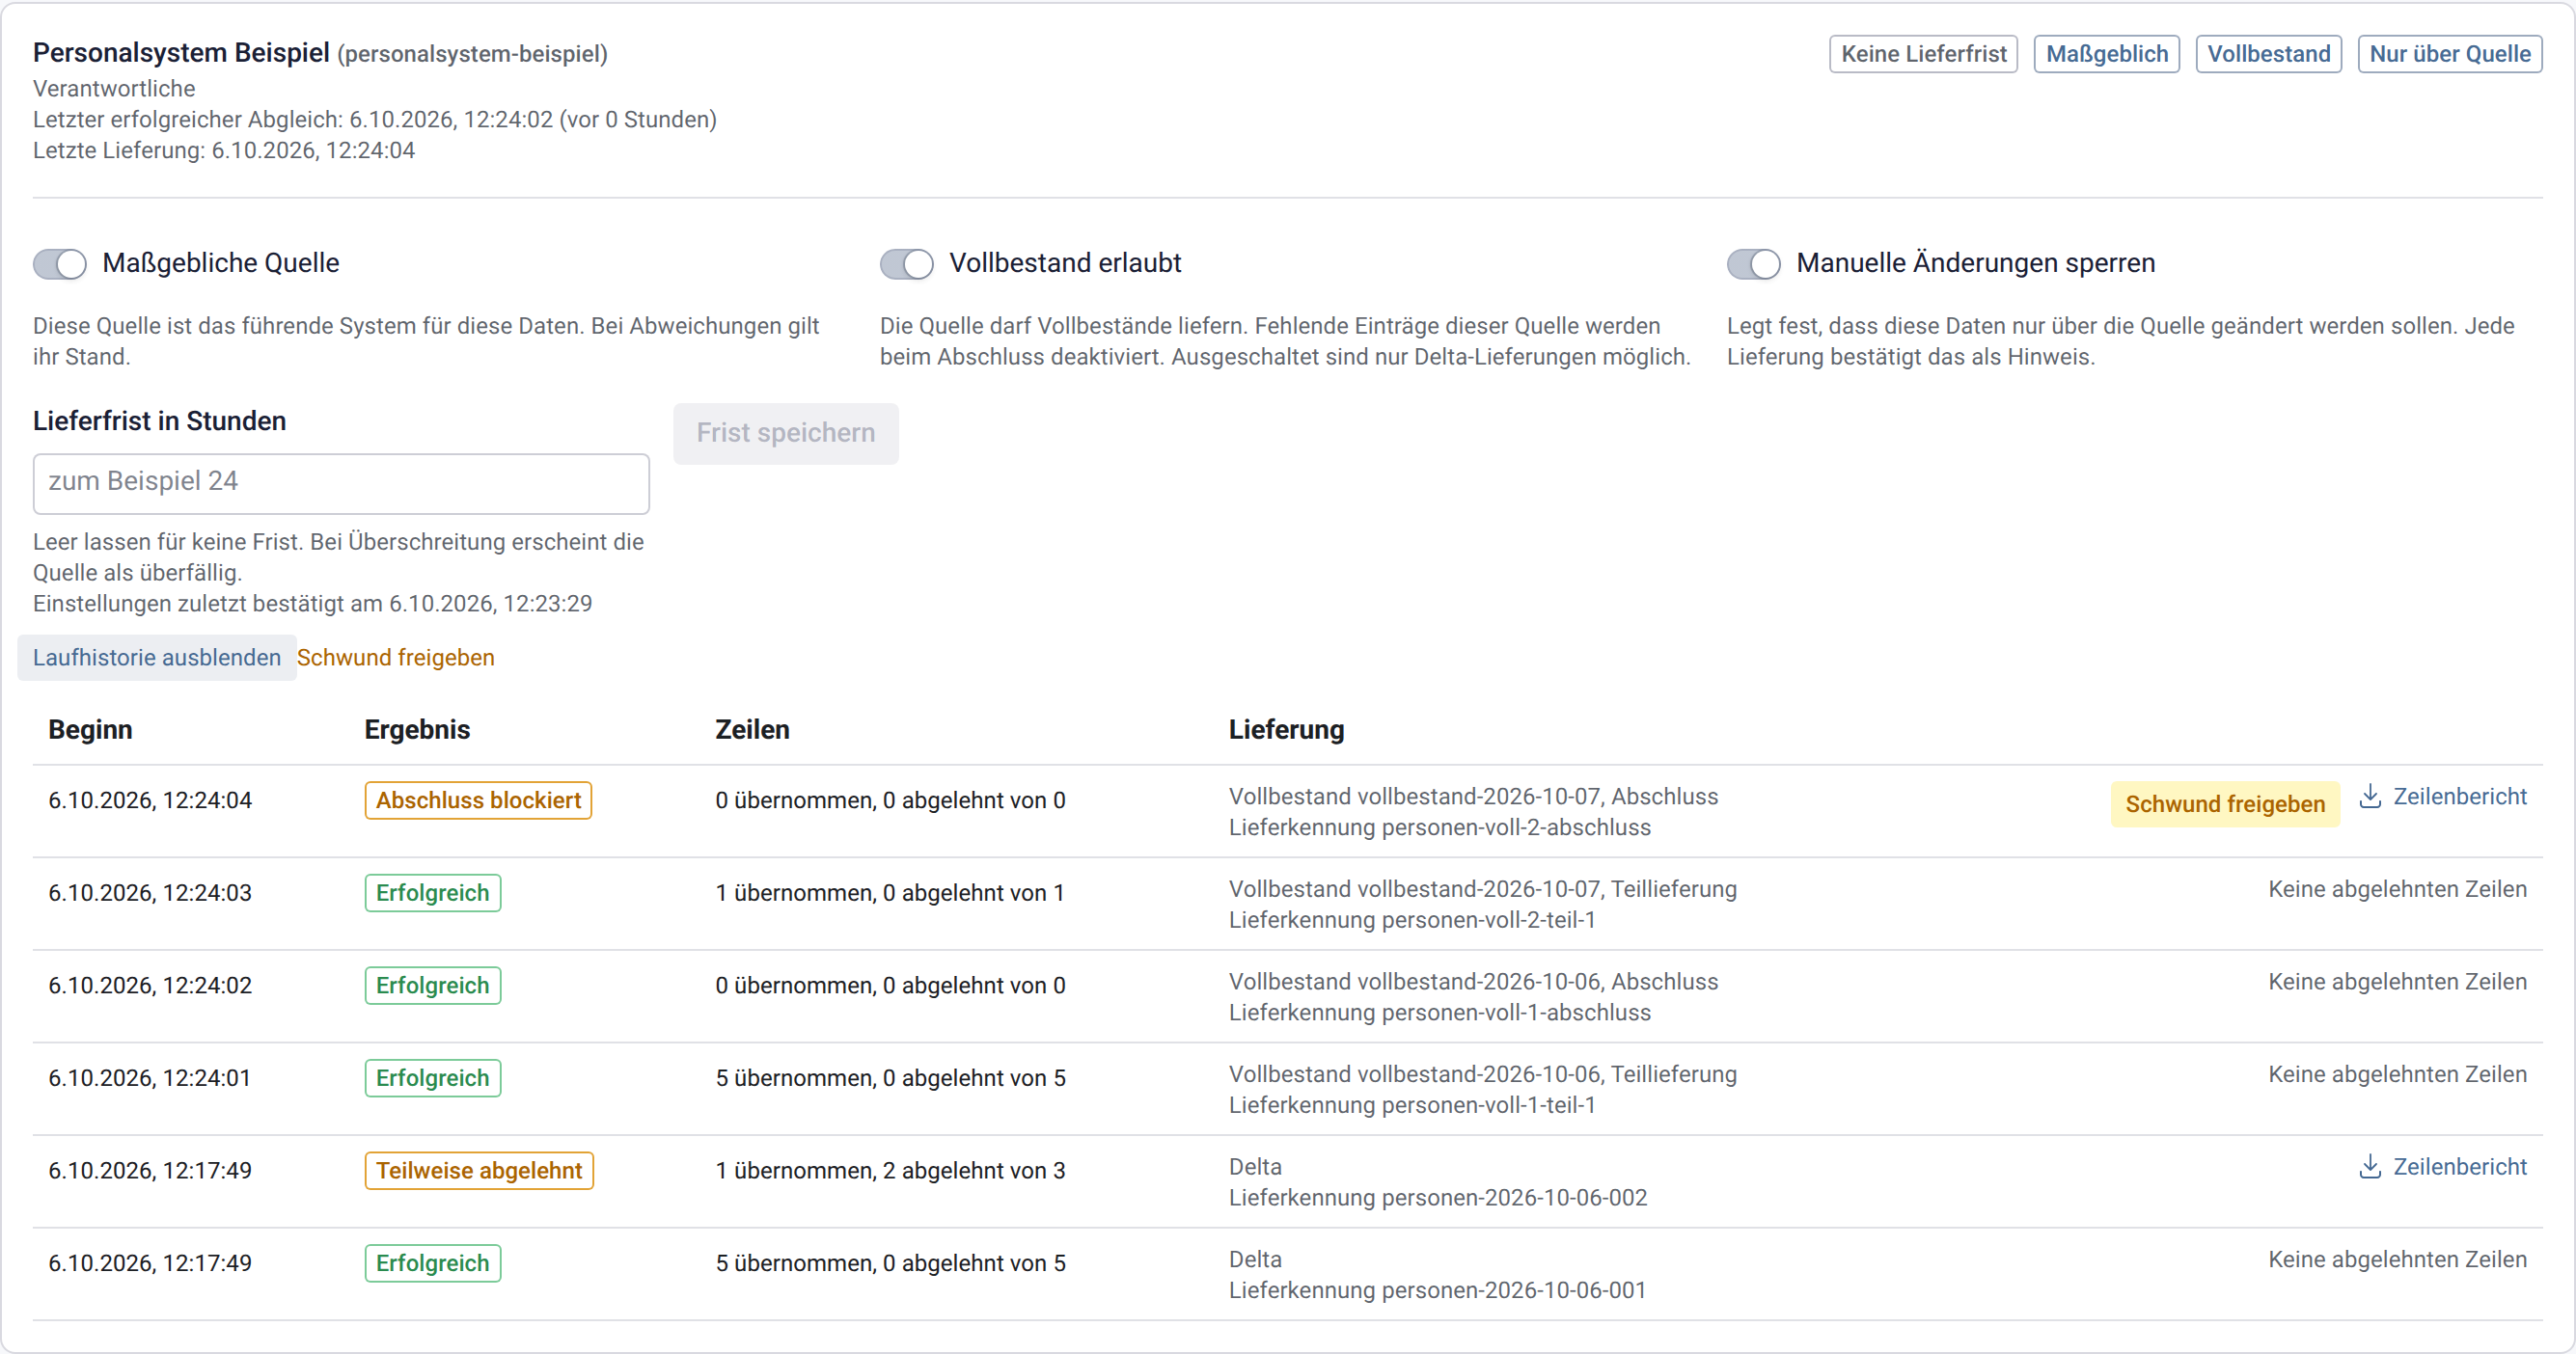Toggle the Vollbestand erlaubt switch
The width and height of the screenshot is (2576, 1354).
(x=906, y=264)
